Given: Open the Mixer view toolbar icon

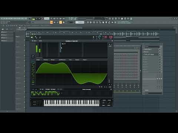Looking at the screenshot, I should pos(97,22).
